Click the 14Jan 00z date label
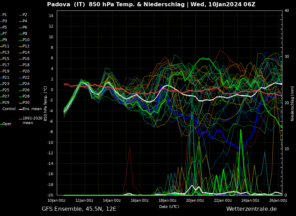 coord(112,201)
